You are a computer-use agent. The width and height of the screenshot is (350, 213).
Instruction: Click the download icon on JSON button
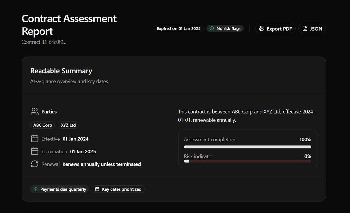tap(305, 28)
